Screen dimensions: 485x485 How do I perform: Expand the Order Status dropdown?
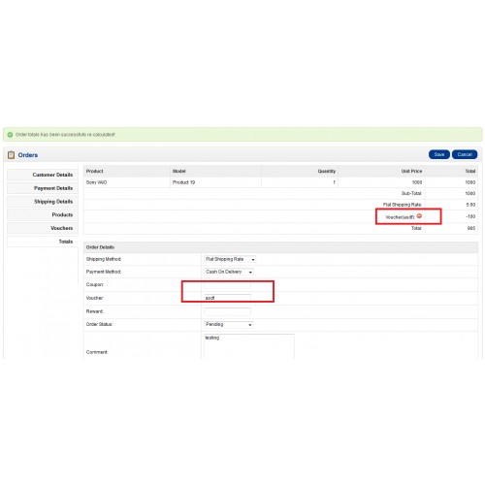click(228, 324)
